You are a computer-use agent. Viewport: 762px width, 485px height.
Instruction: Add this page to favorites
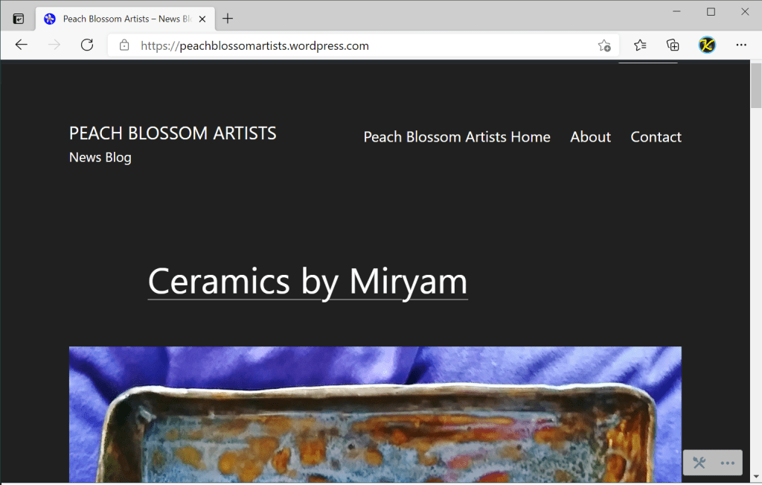(604, 45)
